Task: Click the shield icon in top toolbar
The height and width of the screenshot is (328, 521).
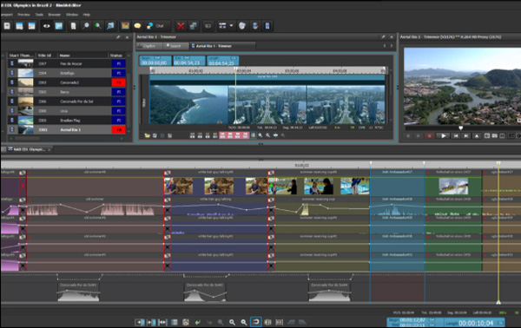Action: coord(242,26)
